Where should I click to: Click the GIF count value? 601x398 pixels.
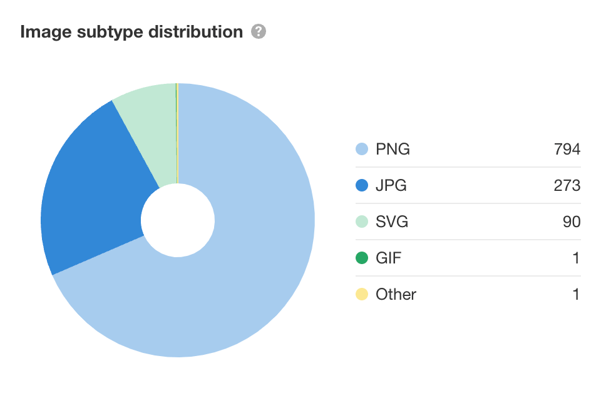pos(576,258)
